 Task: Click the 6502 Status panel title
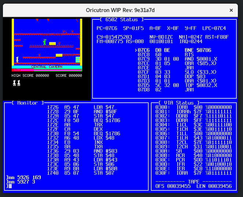(x=121, y=19)
